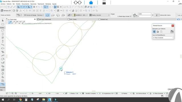Close the 0. Planta Baja tab
Screen dimensions: 182x102
point(35,19)
